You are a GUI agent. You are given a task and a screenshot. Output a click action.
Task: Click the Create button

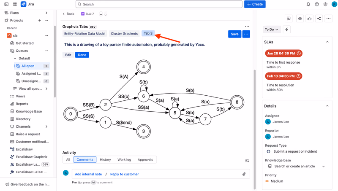point(255,4)
